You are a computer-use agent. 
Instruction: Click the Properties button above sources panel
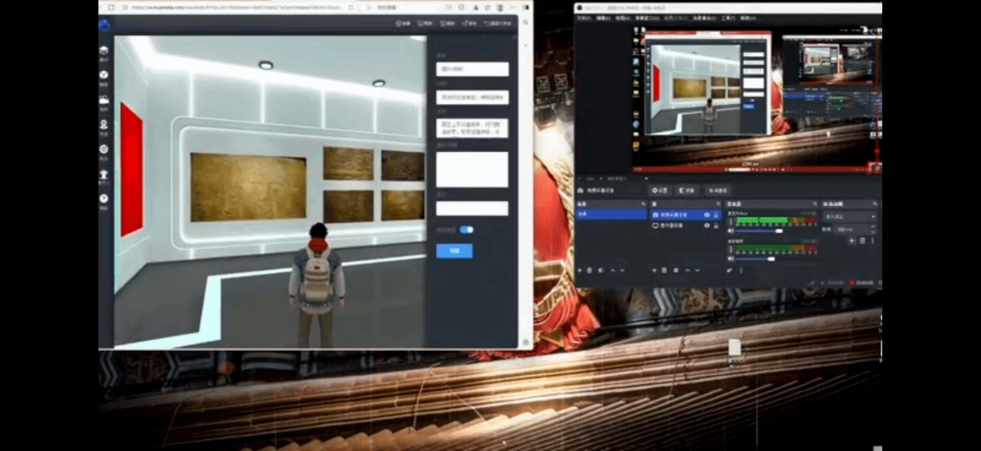coord(660,191)
